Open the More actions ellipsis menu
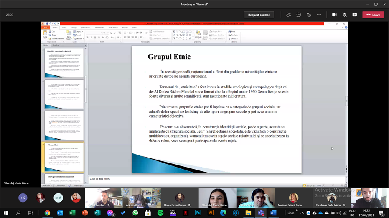 pos(319,15)
